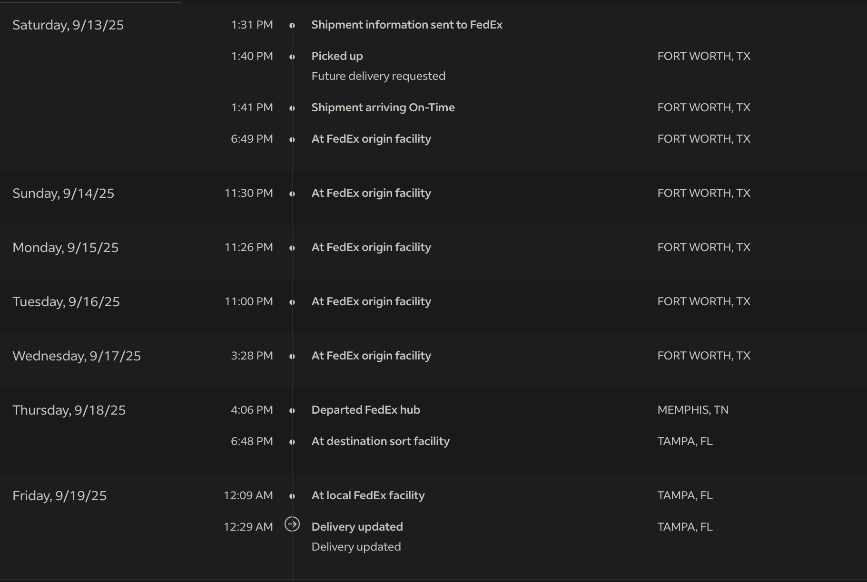
Task: Click the At local FedEx facility marker
Action: (x=292, y=496)
